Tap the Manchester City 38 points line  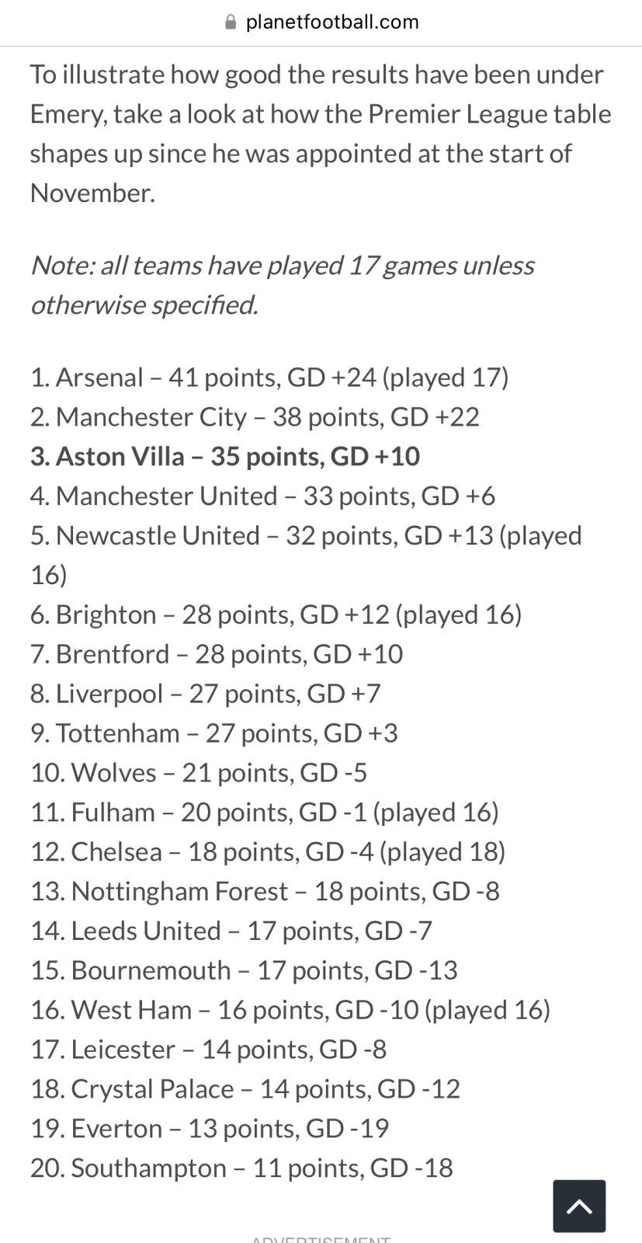255,417
